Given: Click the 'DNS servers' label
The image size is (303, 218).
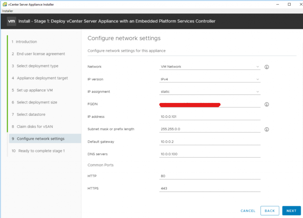Looking at the screenshot, I should [x=98, y=154].
